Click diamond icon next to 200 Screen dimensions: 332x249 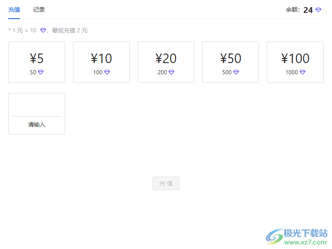click(171, 72)
